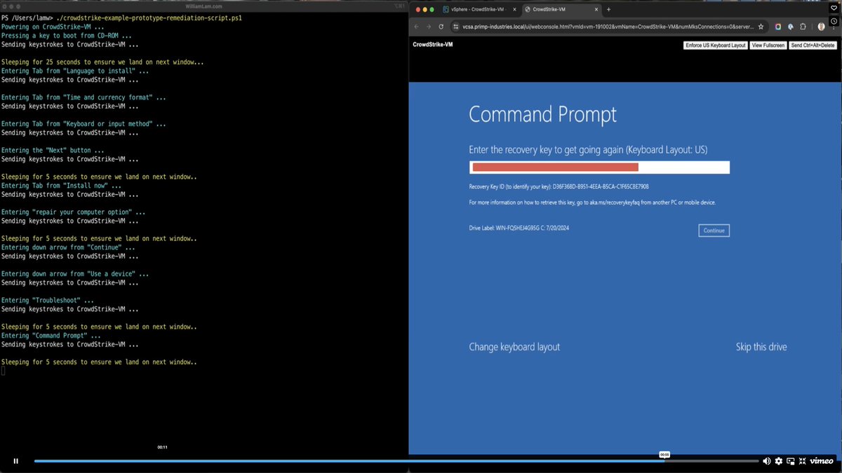This screenshot has width=842, height=473.
Task: Click the WilliamLam.com terminal title
Action: coord(204,6)
